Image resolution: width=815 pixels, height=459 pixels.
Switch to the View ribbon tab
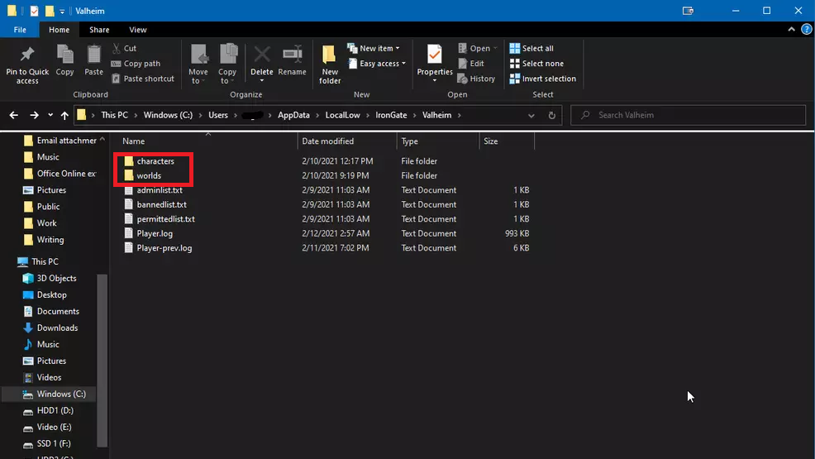tap(138, 30)
